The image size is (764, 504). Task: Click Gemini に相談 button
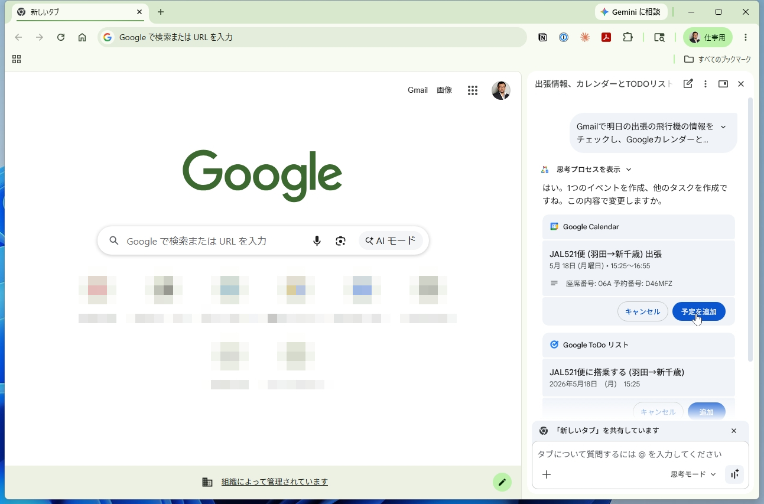[x=631, y=12]
